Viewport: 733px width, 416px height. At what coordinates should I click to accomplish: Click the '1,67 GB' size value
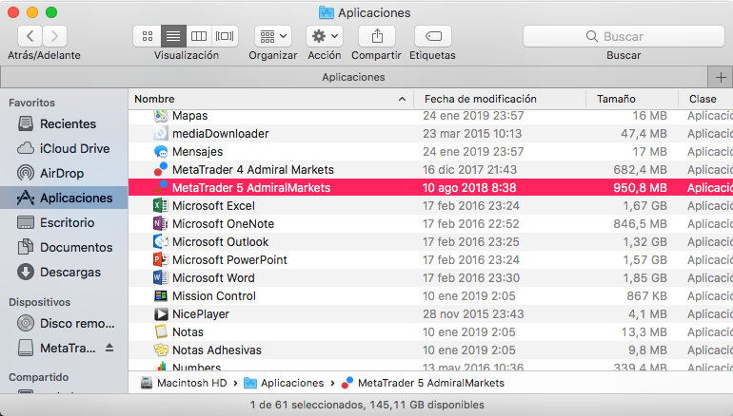644,206
